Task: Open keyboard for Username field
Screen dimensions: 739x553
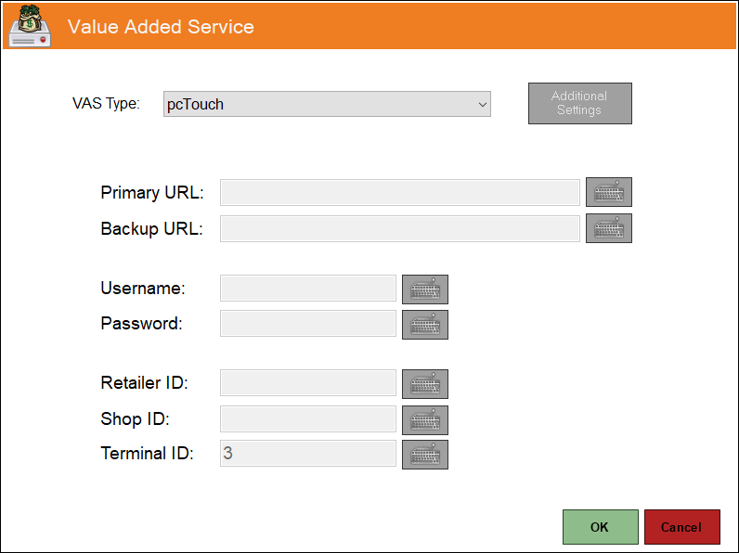Action: click(424, 289)
